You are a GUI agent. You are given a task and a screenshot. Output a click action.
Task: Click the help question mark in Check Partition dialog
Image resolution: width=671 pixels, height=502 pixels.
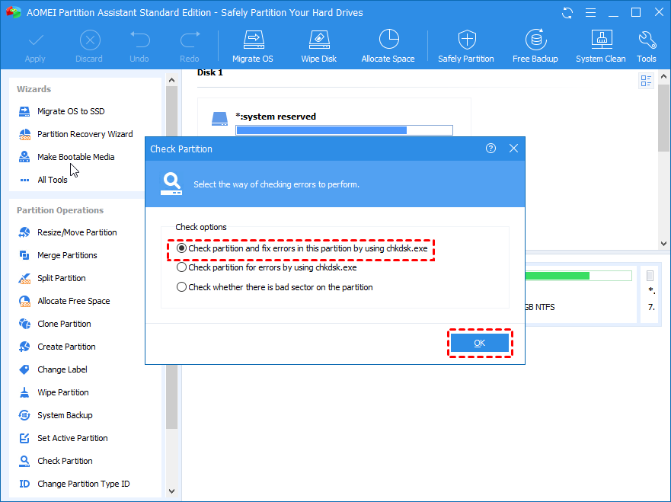tap(490, 149)
